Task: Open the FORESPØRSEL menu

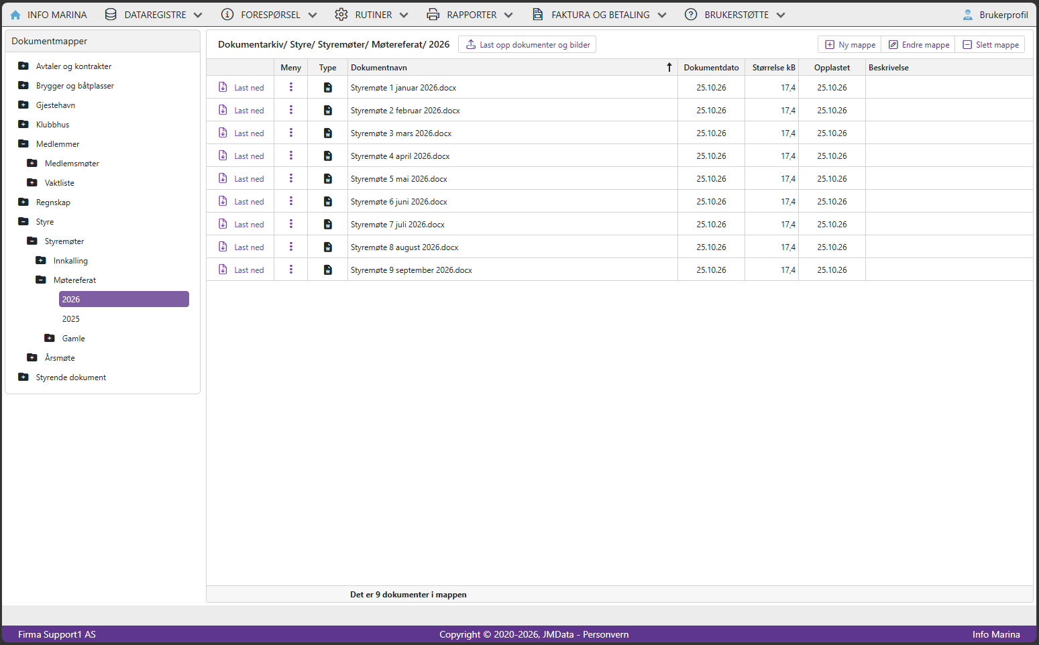Action: click(269, 15)
